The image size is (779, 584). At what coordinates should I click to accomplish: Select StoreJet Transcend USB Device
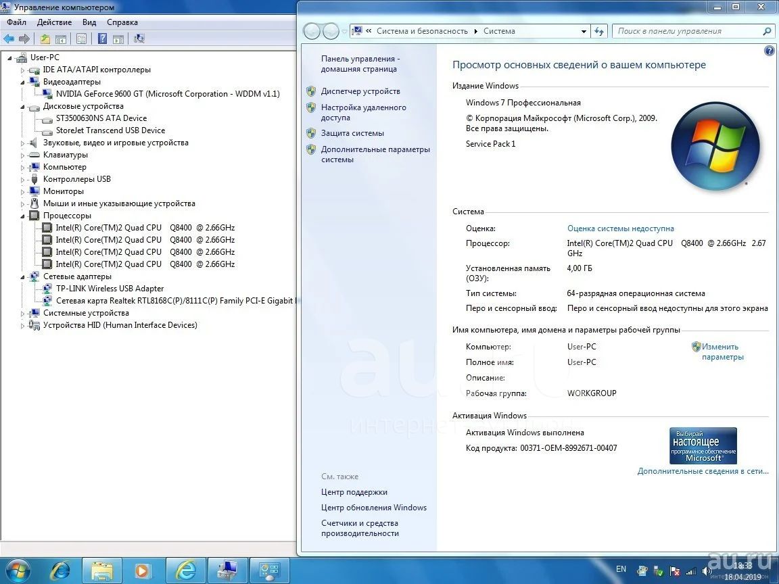(110, 130)
